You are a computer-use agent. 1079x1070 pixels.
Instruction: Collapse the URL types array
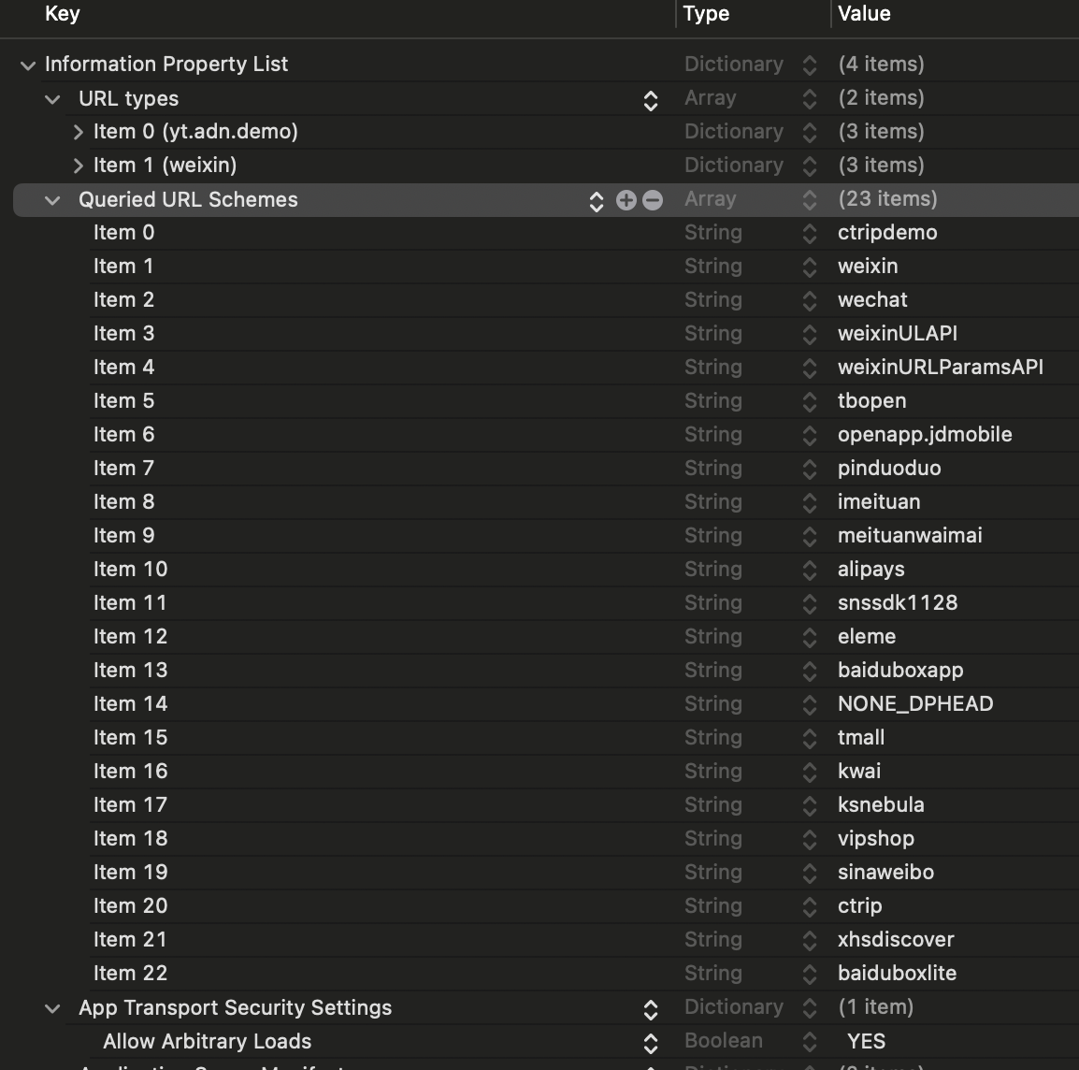52,99
